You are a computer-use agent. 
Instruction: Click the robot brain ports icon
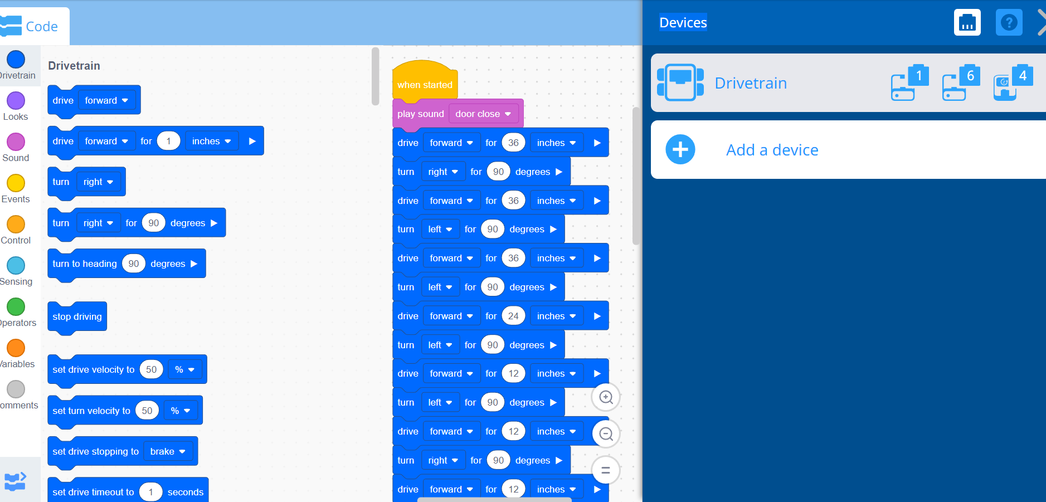(967, 23)
